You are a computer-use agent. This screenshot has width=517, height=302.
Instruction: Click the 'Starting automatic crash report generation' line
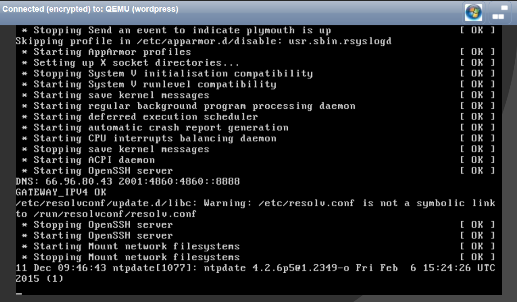tap(155, 128)
